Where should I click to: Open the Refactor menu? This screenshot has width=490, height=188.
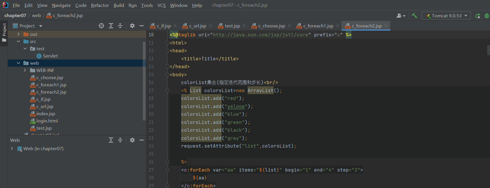click(x=100, y=5)
